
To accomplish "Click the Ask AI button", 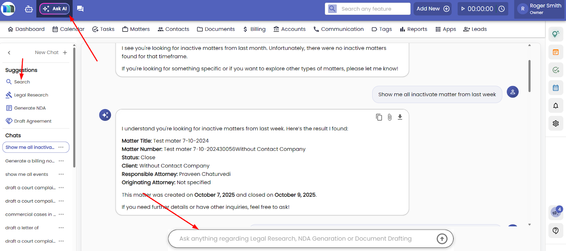I will pos(55,9).
